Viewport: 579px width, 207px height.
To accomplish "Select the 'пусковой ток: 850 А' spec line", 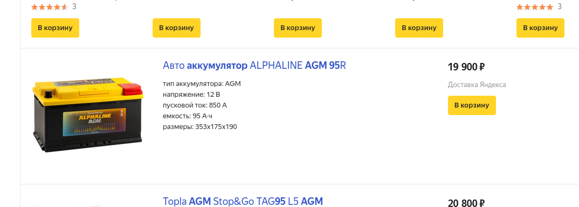I will (x=195, y=105).
